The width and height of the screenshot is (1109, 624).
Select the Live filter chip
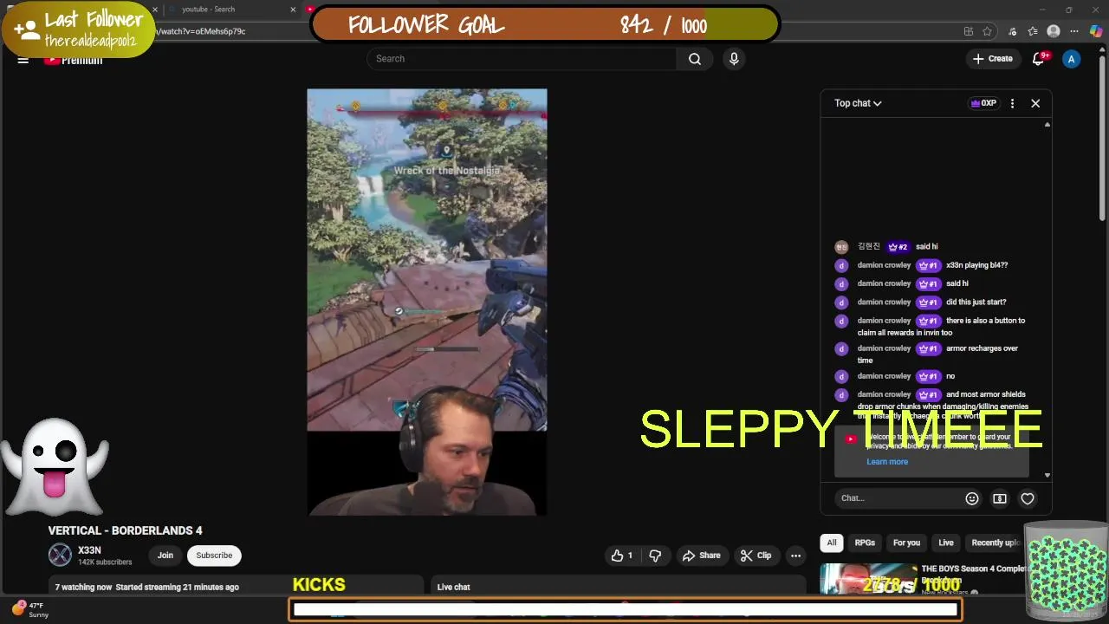[946, 543]
